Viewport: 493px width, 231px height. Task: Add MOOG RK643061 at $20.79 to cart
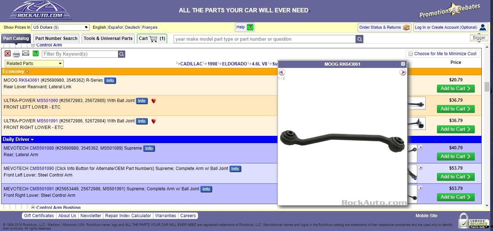[456, 89]
